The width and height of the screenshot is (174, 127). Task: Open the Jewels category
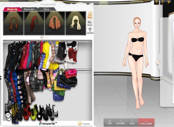pos(90,31)
